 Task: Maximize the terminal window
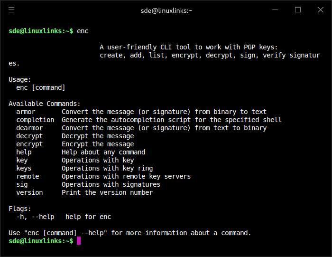point(298,10)
